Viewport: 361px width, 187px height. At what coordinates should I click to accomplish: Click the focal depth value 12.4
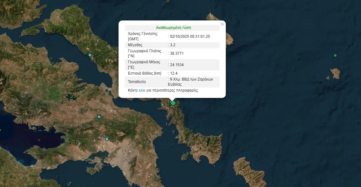[174, 73]
